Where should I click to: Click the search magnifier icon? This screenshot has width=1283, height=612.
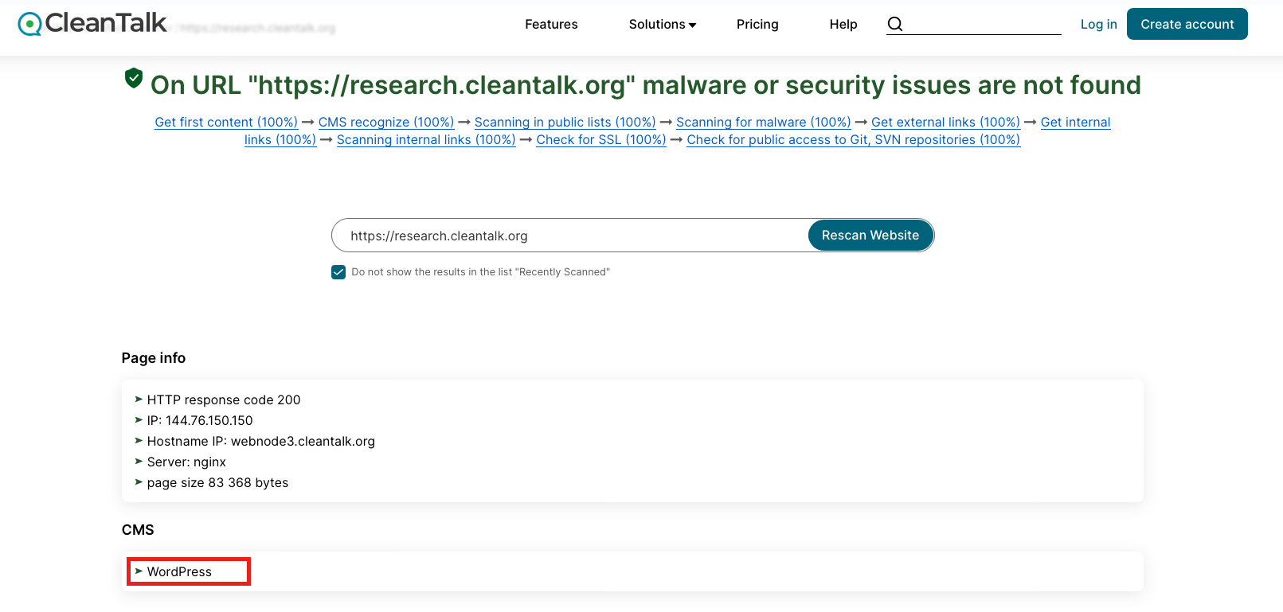895,24
